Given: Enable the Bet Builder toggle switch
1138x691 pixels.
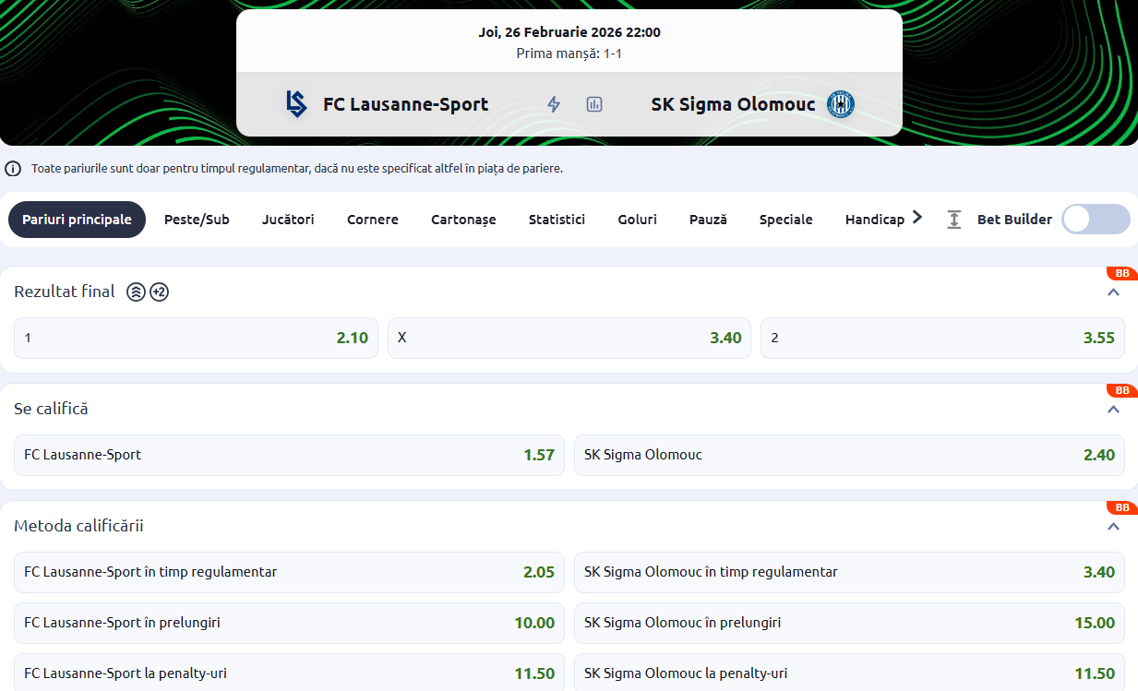Looking at the screenshot, I should 1096,220.
